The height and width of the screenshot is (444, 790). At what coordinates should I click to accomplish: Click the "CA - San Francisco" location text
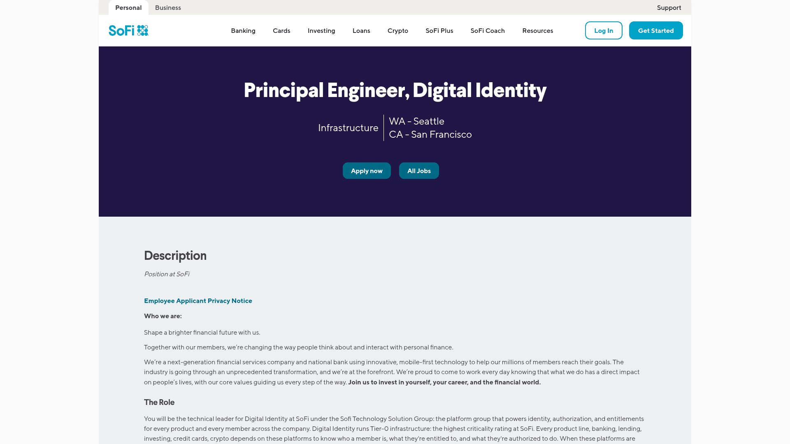[x=430, y=134]
